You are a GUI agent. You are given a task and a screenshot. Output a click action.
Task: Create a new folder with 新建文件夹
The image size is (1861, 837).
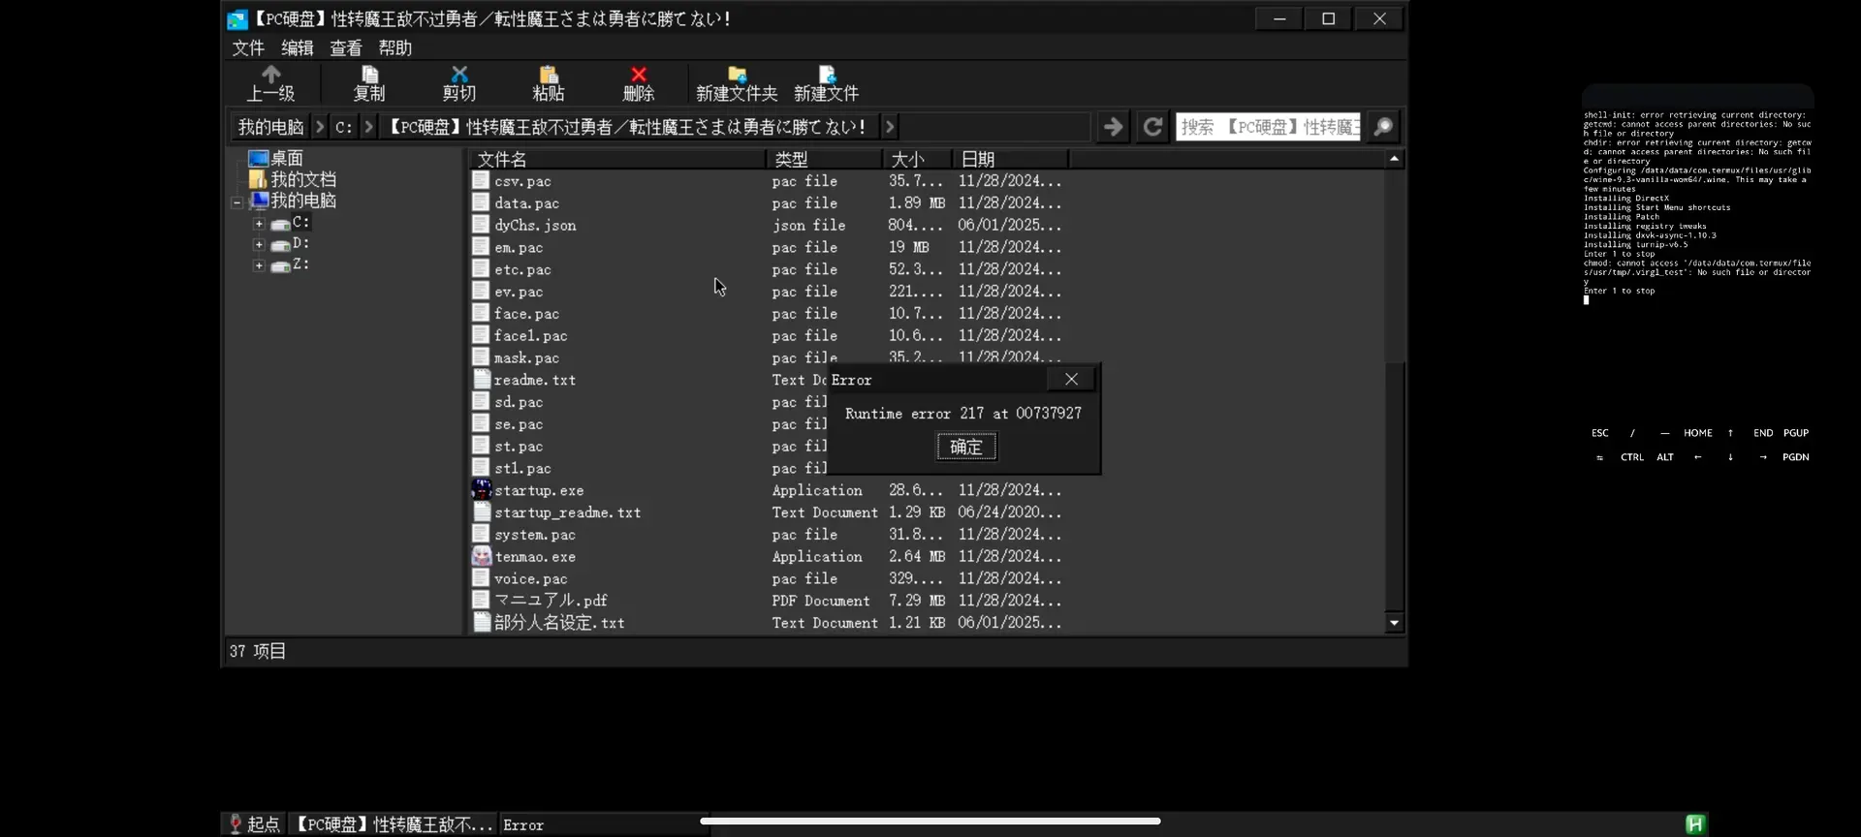(737, 83)
